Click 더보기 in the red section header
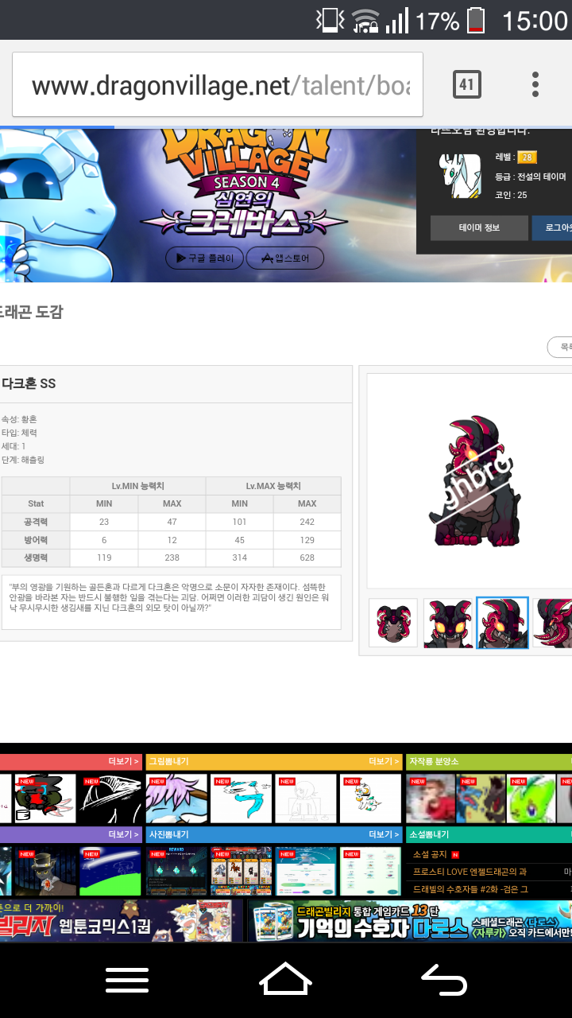 (124, 761)
